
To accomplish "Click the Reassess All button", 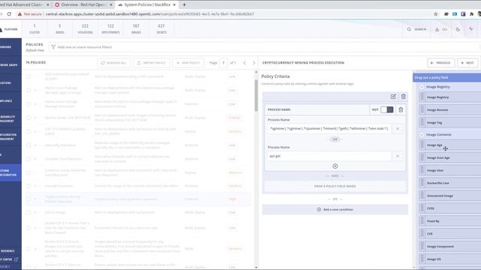I will (113, 63).
